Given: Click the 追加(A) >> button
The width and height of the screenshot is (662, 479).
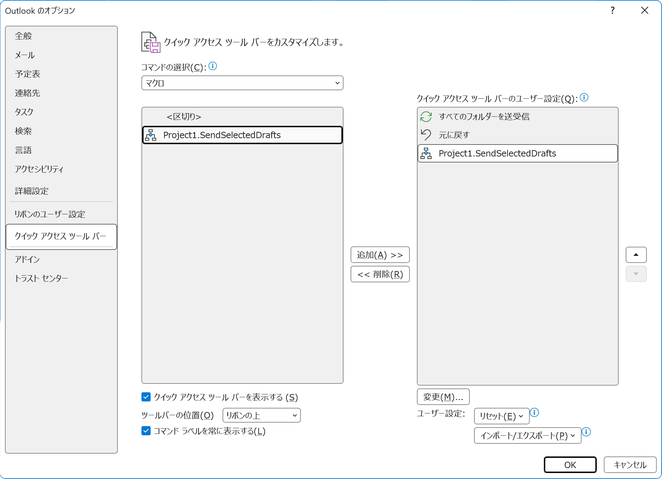Looking at the screenshot, I should 380,255.
